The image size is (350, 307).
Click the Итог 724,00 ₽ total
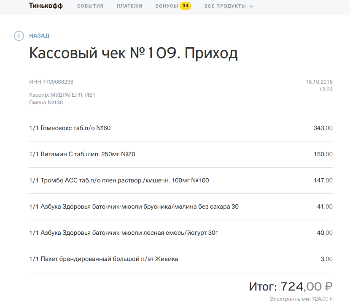[x=291, y=287]
